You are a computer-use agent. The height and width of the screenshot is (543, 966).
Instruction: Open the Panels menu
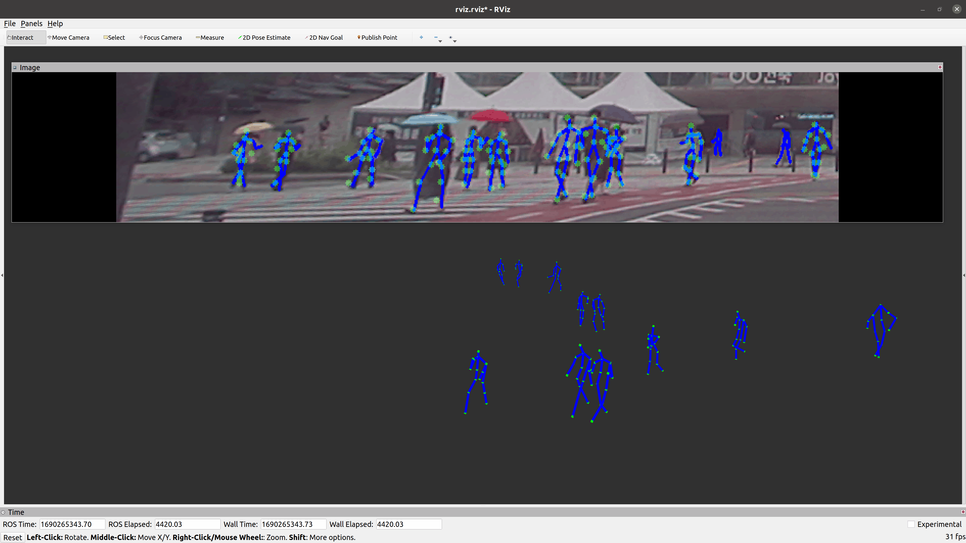(x=31, y=24)
